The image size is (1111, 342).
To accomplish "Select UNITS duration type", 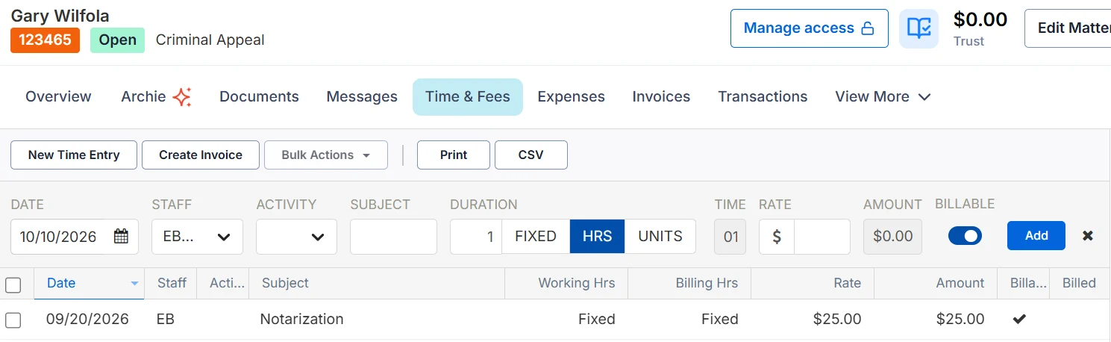I will (660, 236).
